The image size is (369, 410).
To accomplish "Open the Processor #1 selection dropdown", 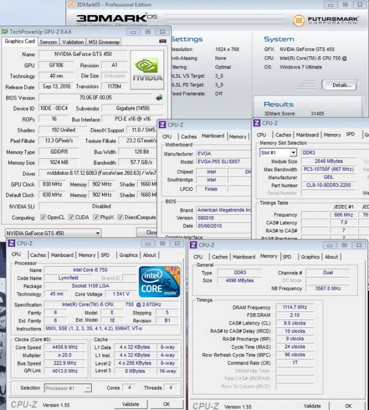I will click(68, 388).
